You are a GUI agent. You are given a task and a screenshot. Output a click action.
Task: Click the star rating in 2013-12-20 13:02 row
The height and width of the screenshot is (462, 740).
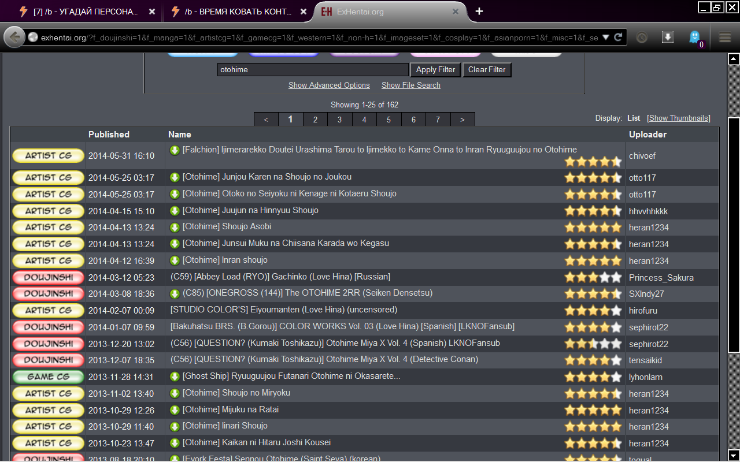tap(593, 344)
